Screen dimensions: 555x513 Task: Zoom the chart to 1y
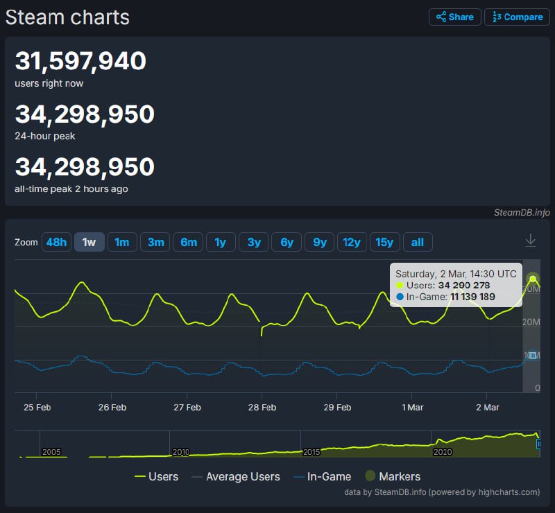point(221,242)
